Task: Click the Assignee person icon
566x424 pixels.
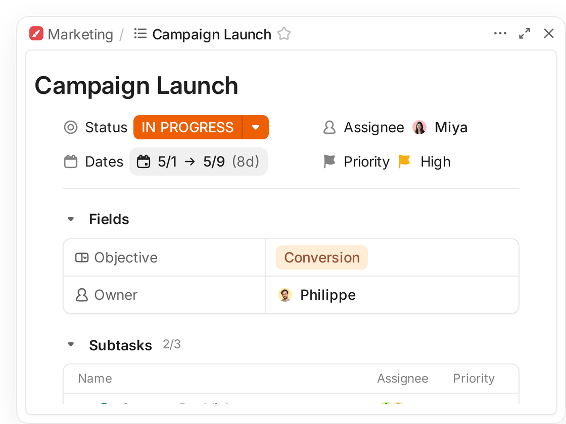Action: [x=329, y=127]
